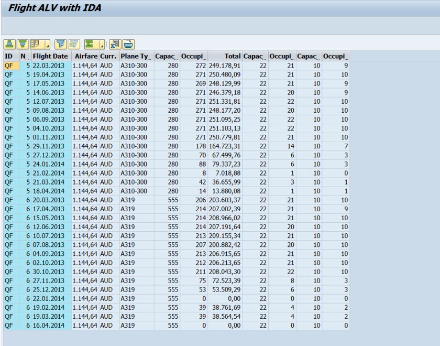Click the ID column header
440x346 pixels.
pos(8,56)
